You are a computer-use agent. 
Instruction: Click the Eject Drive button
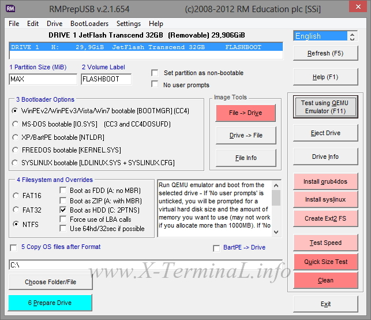point(325,133)
